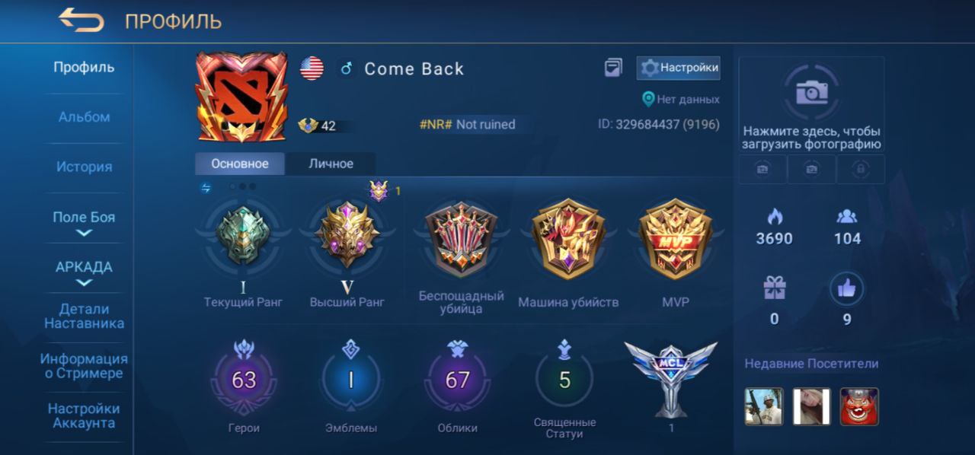
Task: Open the Настройки button
Action: 679,68
